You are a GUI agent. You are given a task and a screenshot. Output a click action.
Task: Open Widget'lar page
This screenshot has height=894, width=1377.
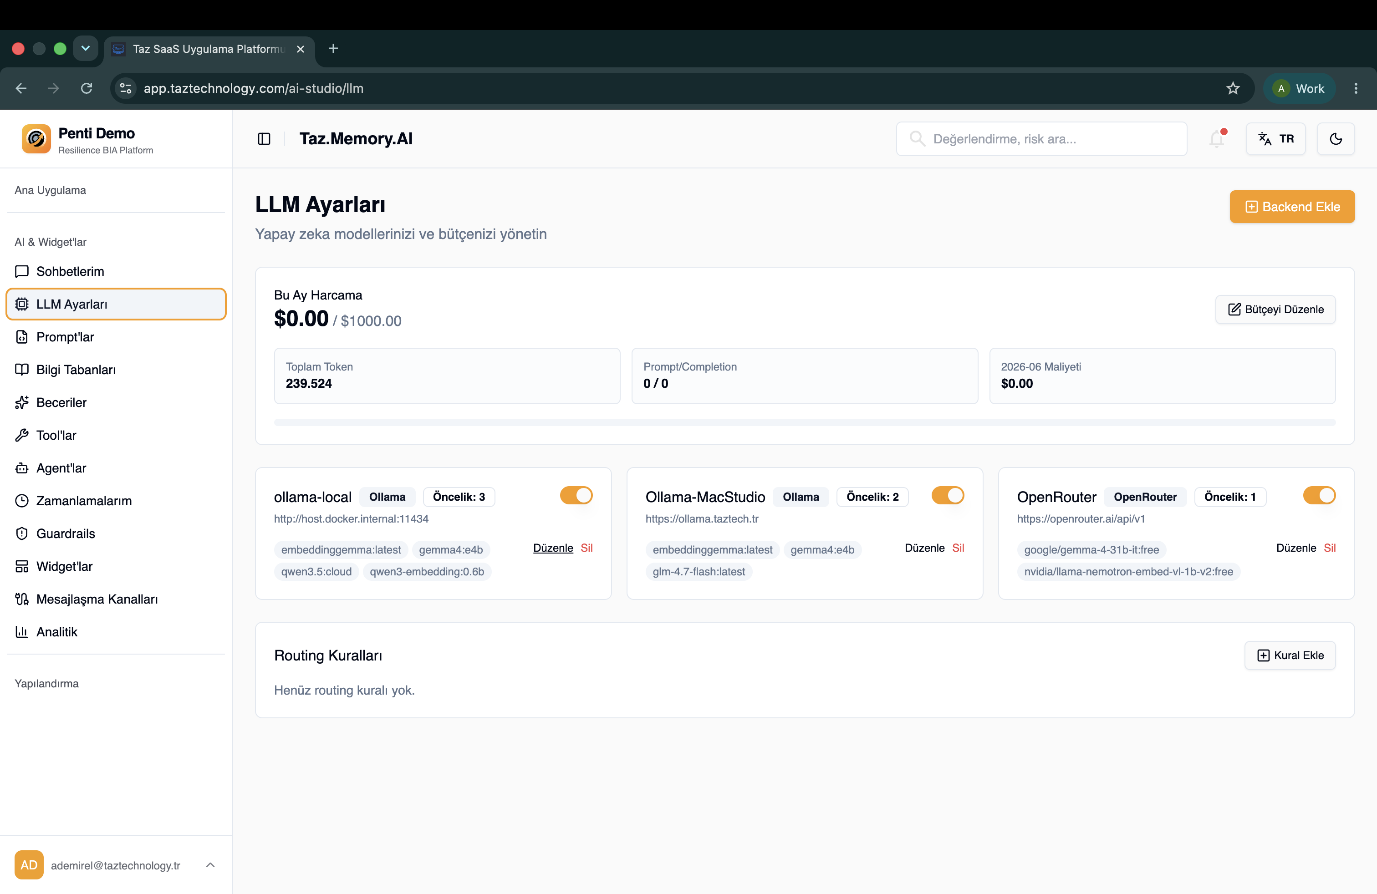[116, 566]
